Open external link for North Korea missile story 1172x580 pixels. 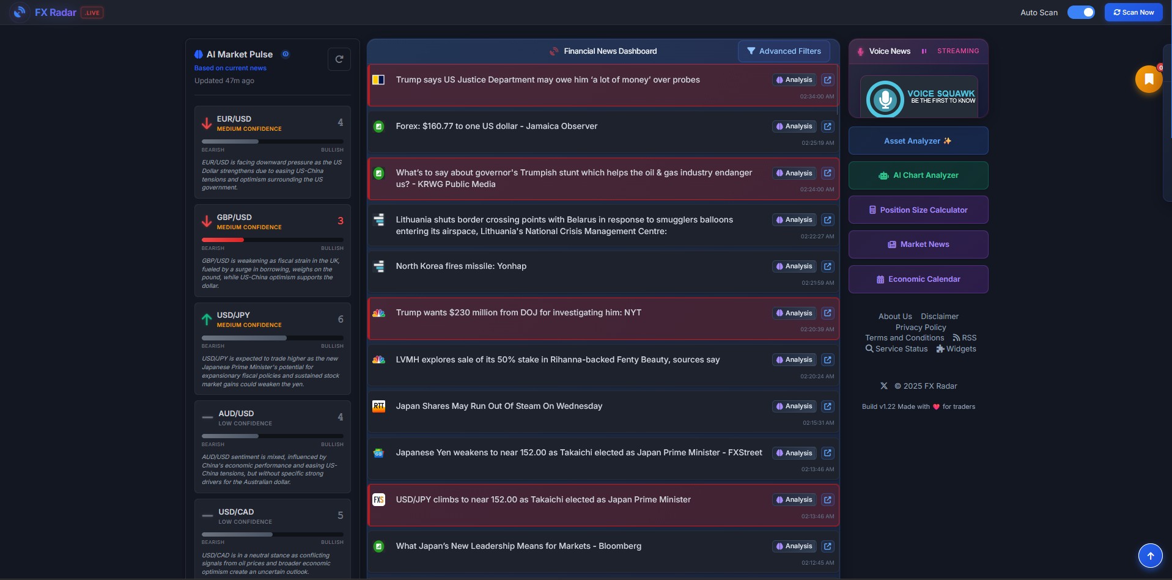coord(827,266)
